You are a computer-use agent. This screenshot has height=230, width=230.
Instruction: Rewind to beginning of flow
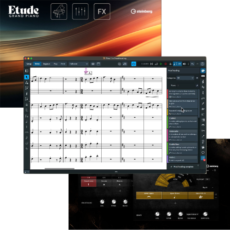click(x=151, y=64)
